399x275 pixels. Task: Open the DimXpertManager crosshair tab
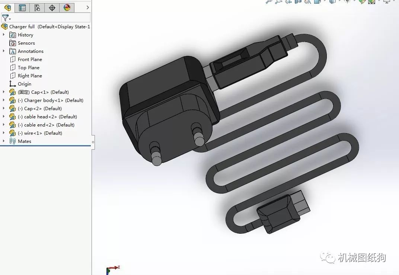(52, 7)
